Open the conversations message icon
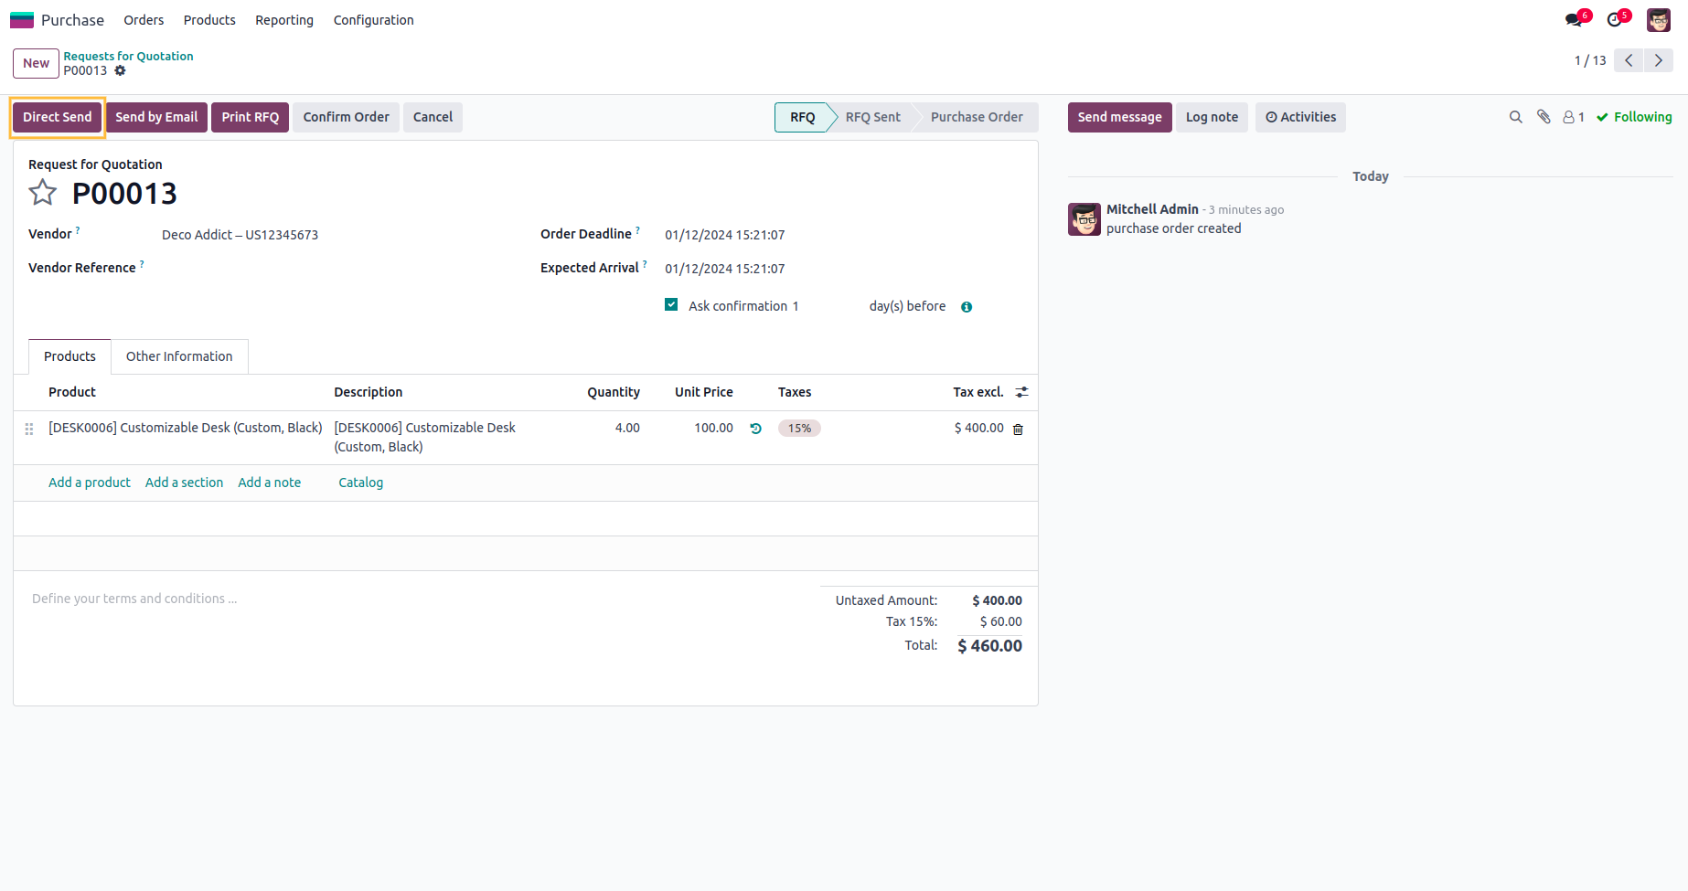This screenshot has height=891, width=1688. (1573, 19)
